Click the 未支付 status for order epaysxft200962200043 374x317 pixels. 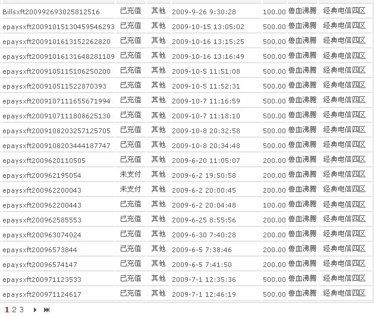(x=130, y=190)
